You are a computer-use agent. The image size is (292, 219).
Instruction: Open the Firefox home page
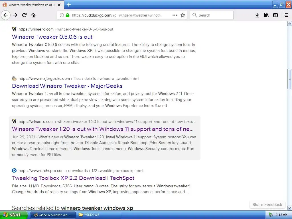point(33,15)
